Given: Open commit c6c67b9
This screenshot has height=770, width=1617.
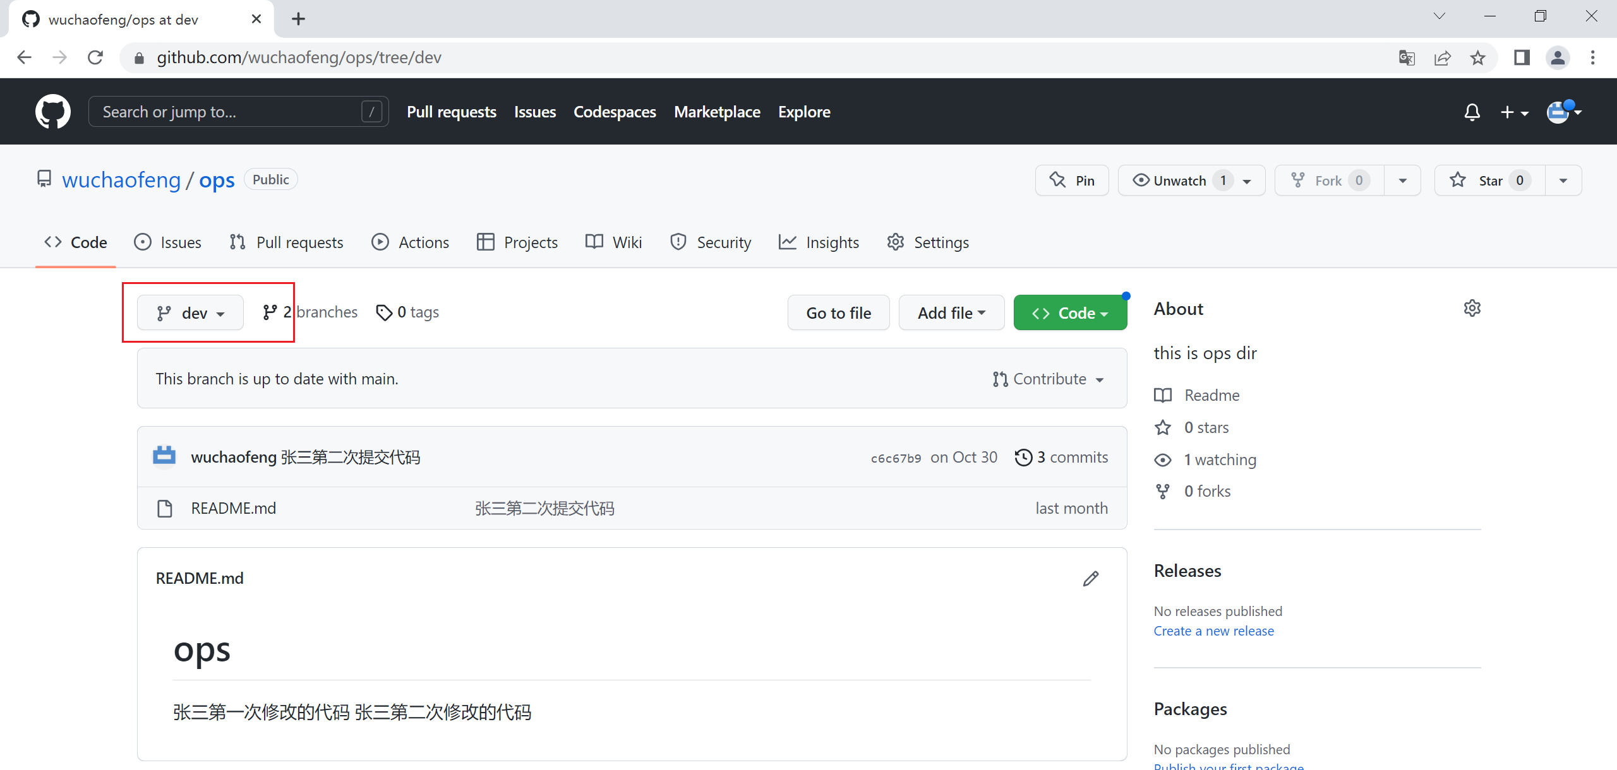Looking at the screenshot, I should [x=896, y=459].
